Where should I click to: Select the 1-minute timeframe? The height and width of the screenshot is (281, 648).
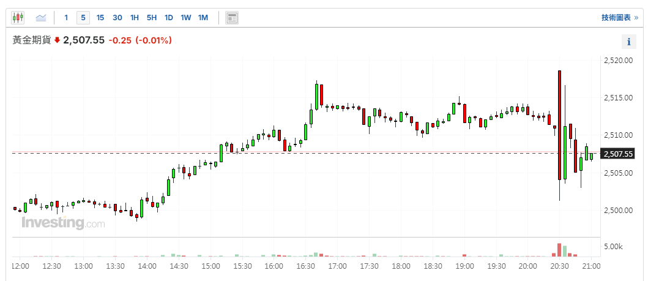[x=66, y=18]
